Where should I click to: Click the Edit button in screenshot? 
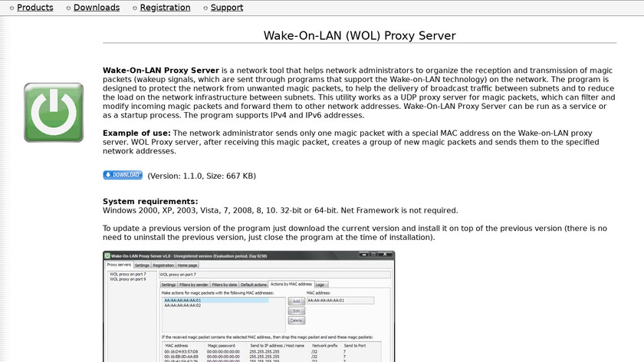tap(297, 311)
